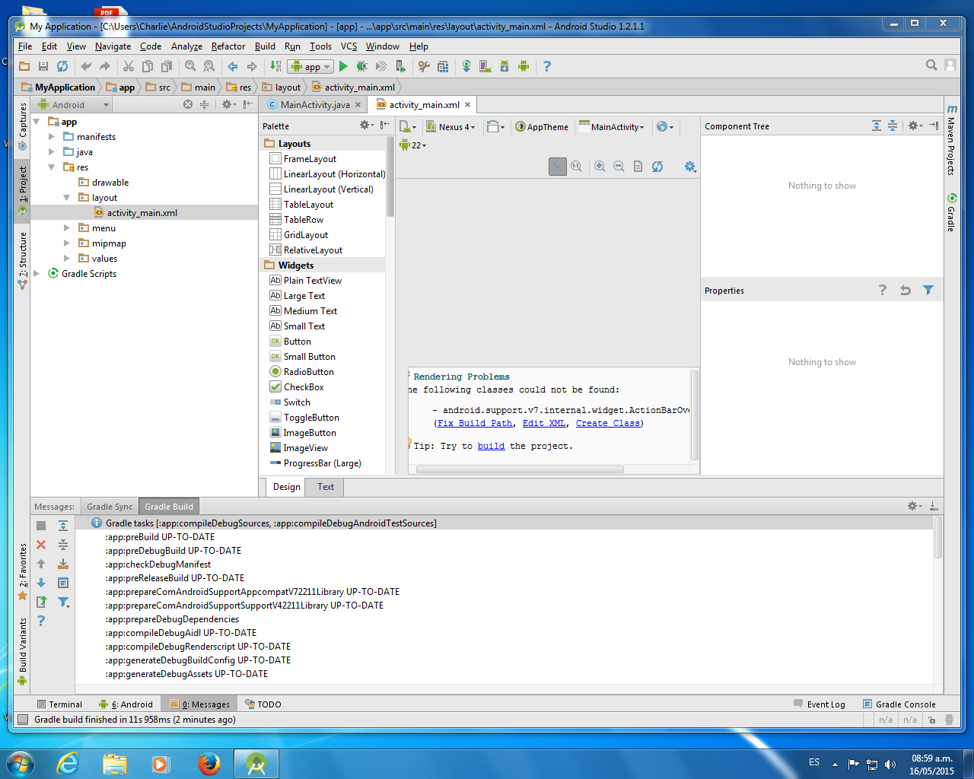
Task: Toggle the Zoom to Fit Screen button
Action: [558, 167]
